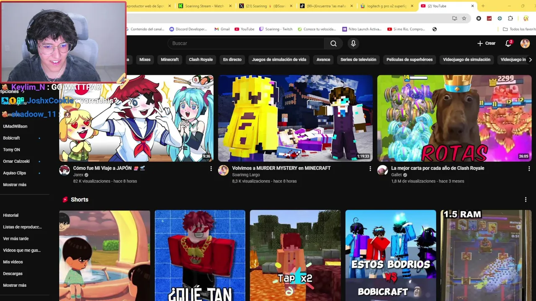Open the ESTOS BODRIOS vs BOBICRAFT short
The image size is (536, 301).
point(391,255)
